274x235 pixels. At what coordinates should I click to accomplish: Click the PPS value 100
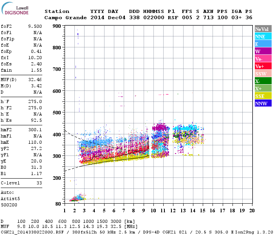222,18
